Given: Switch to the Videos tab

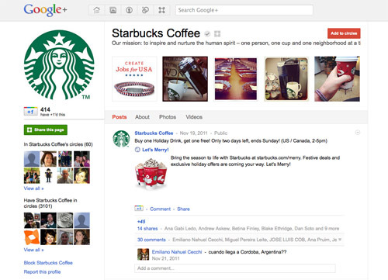Looking at the screenshot, I should [x=194, y=117].
